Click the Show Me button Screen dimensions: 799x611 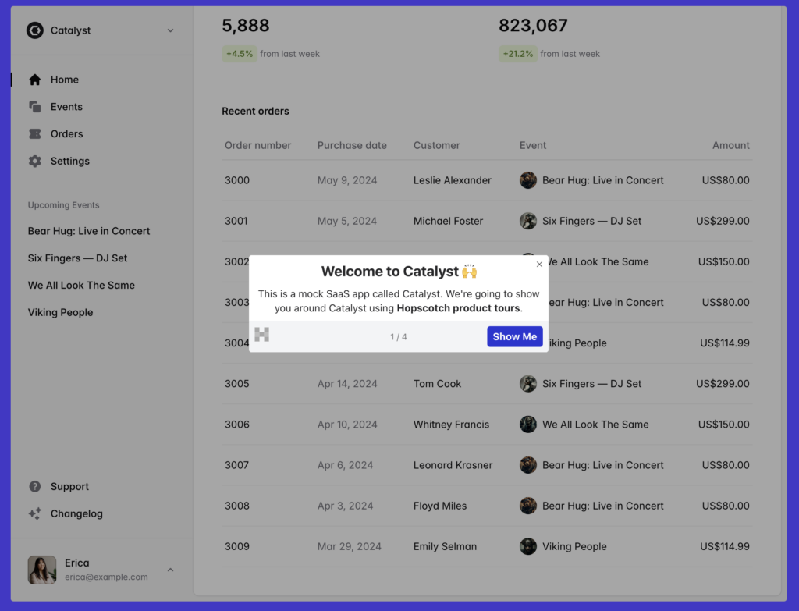coord(515,336)
